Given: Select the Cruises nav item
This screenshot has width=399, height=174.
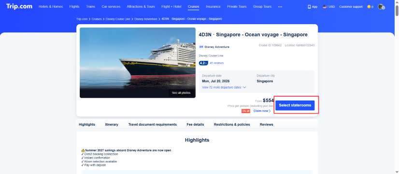Looking at the screenshot, I should (193, 7).
